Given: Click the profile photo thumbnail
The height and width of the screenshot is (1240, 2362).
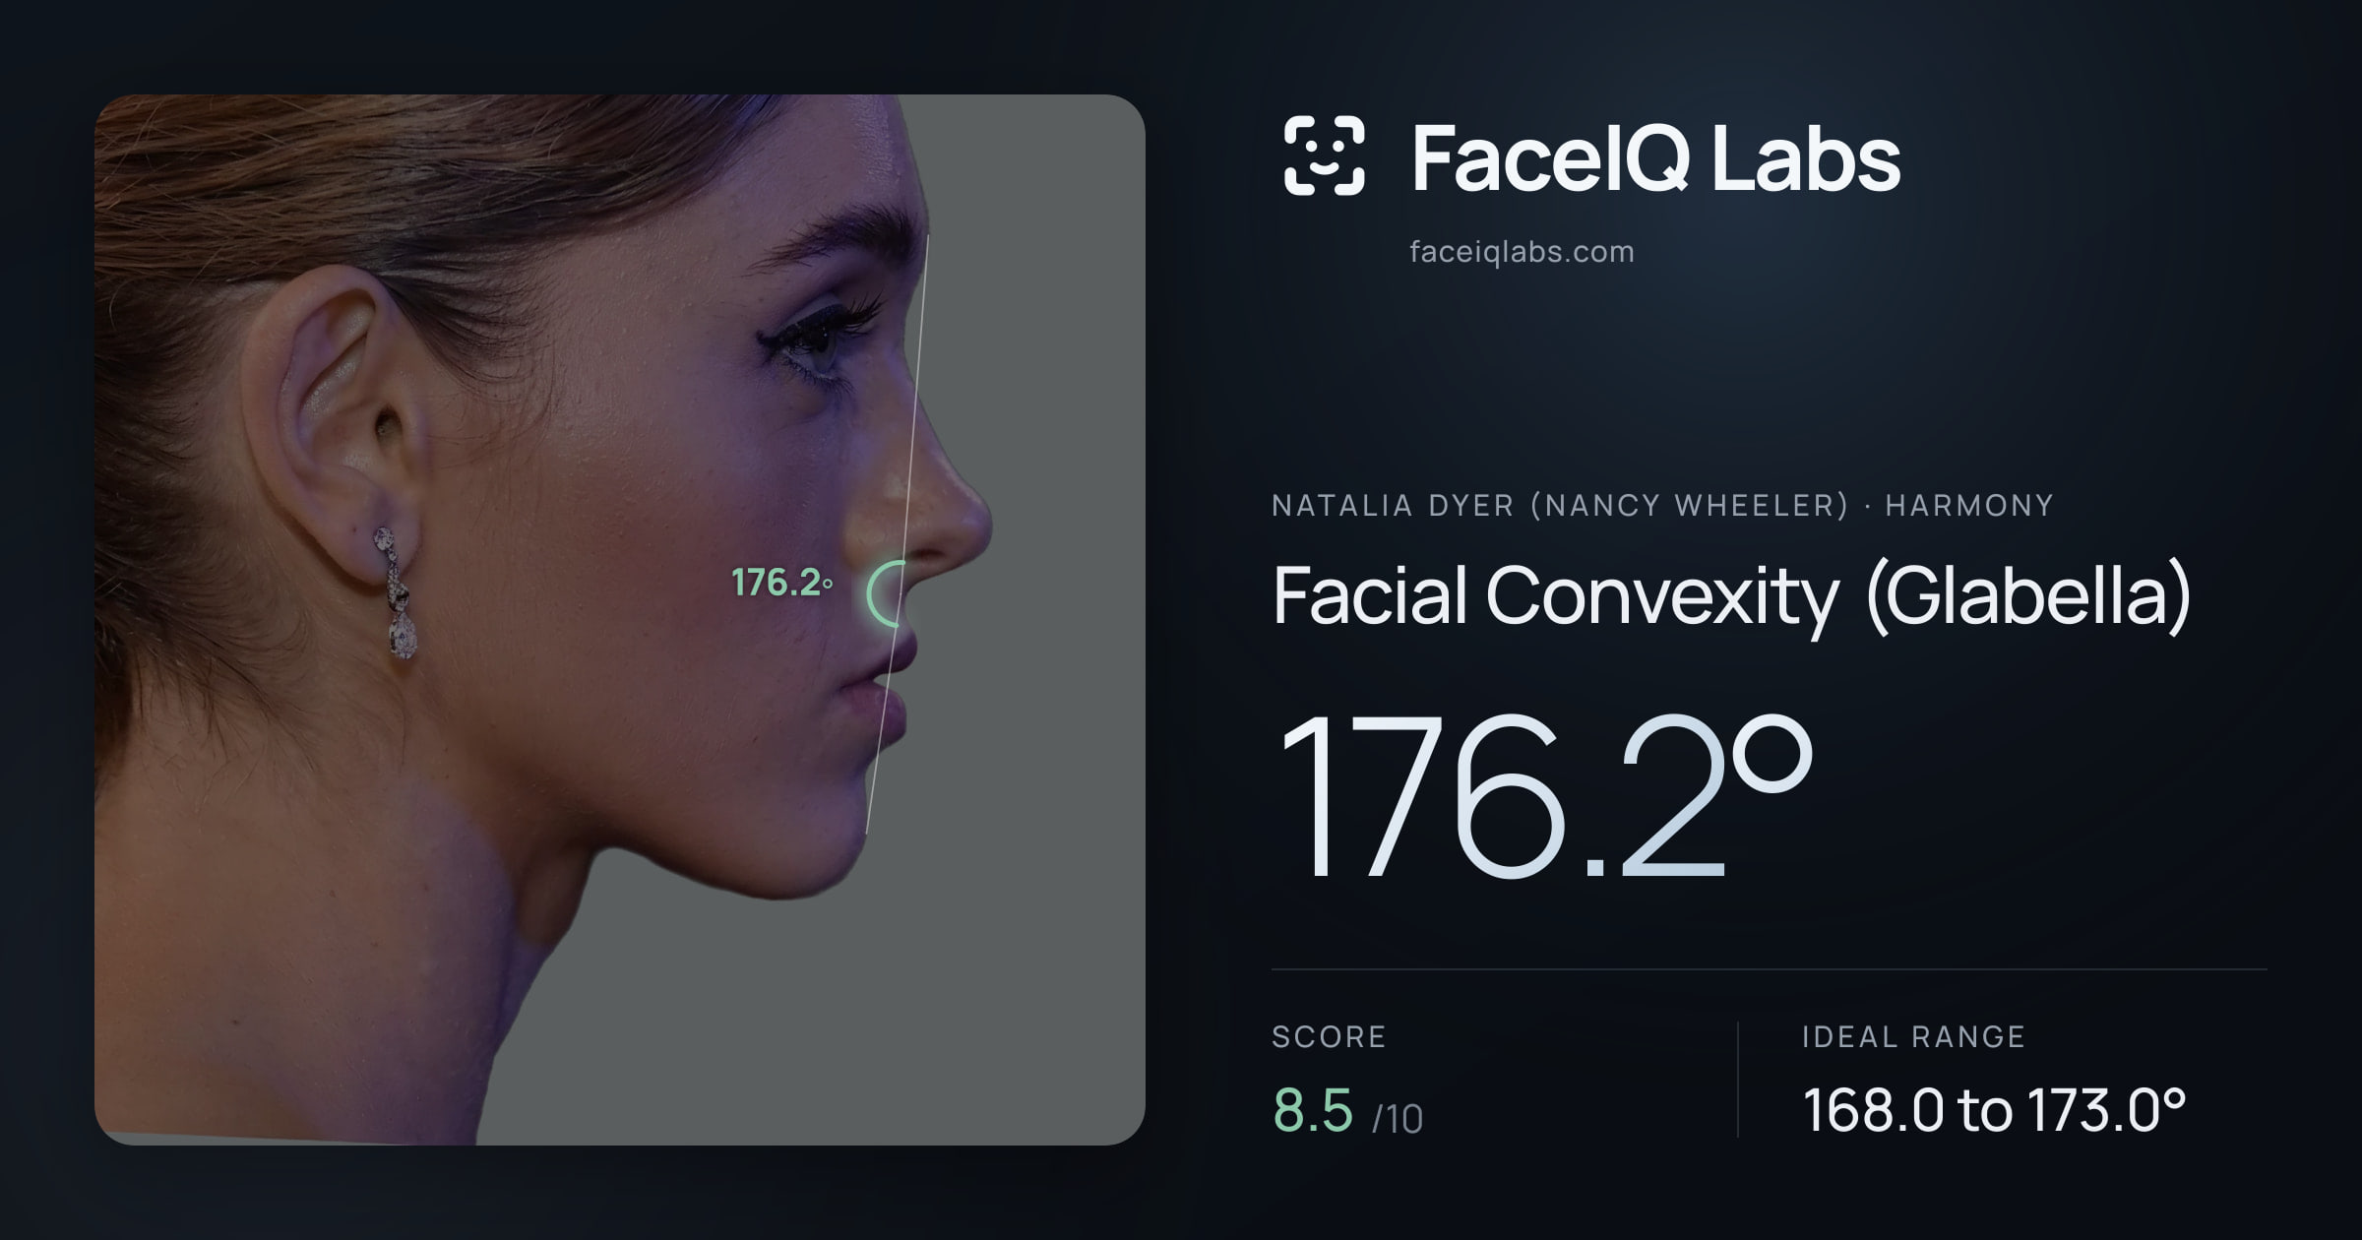Looking at the screenshot, I should point(620,620).
